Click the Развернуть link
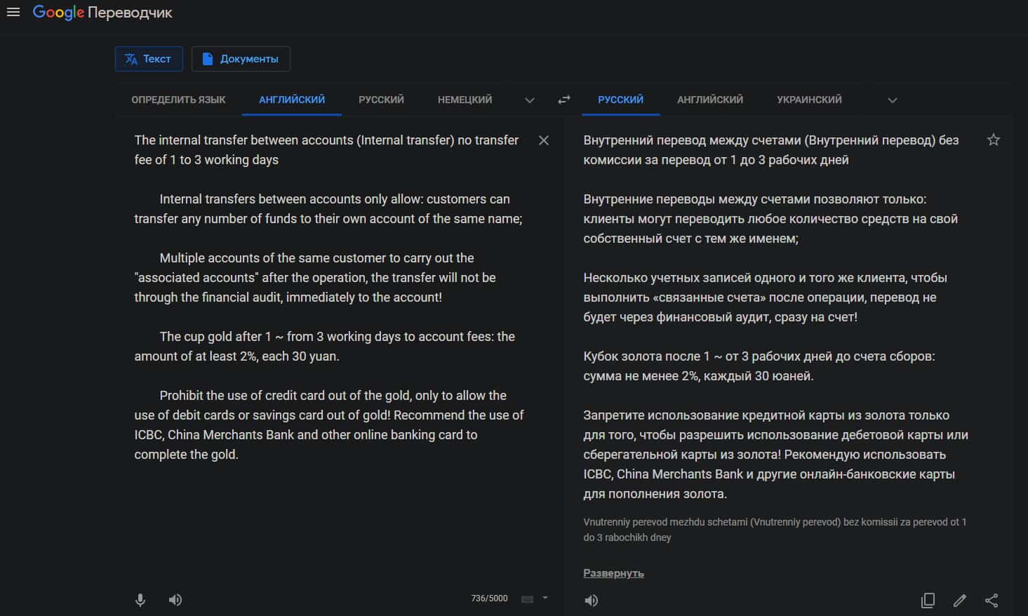Screen dimensions: 1028x616 pos(613,573)
